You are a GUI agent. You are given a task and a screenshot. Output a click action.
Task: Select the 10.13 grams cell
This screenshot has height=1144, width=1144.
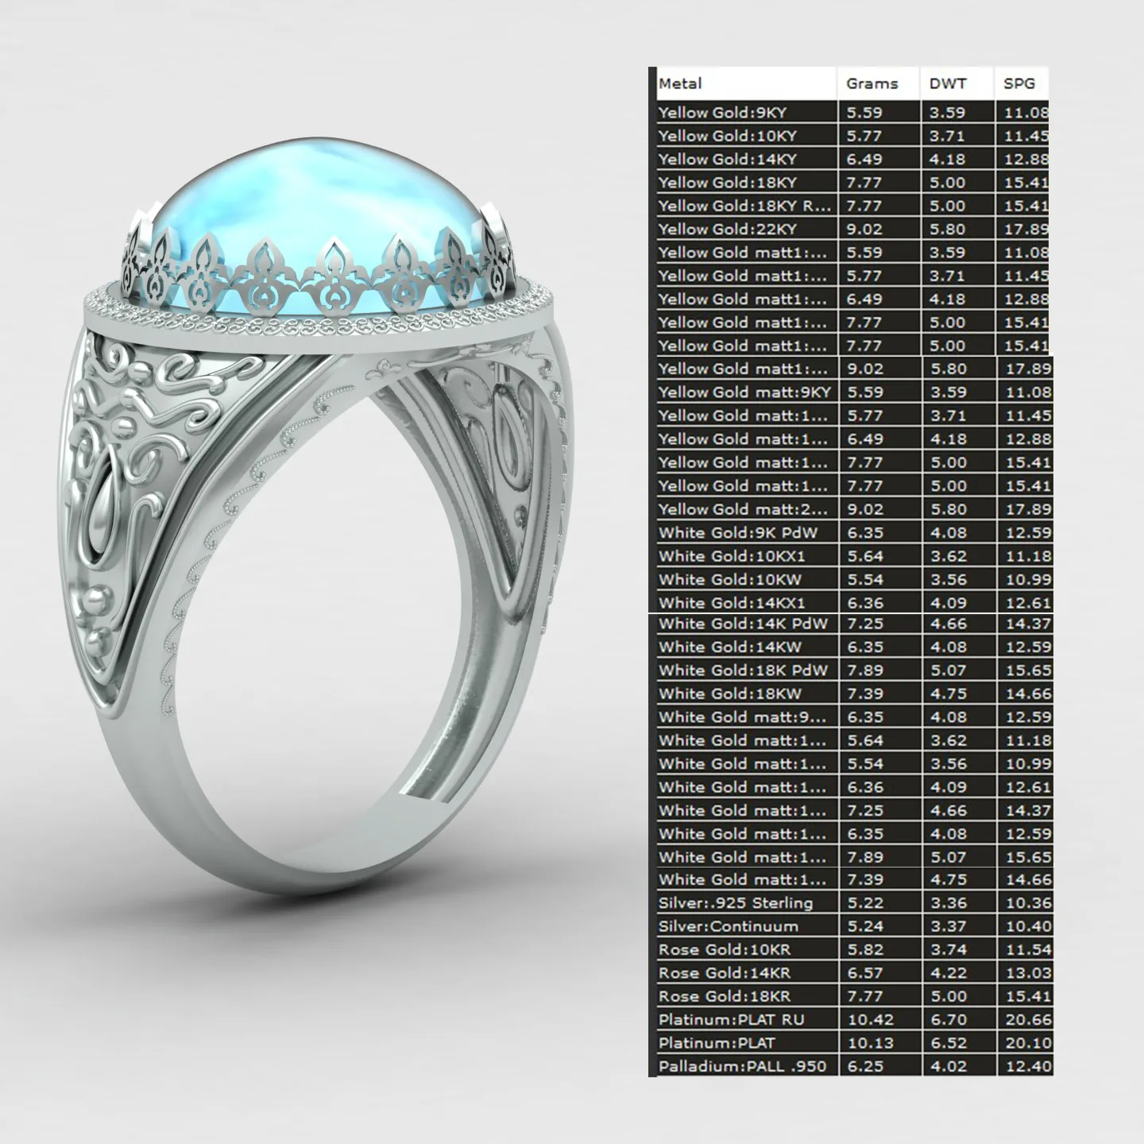pyautogui.click(x=870, y=1043)
